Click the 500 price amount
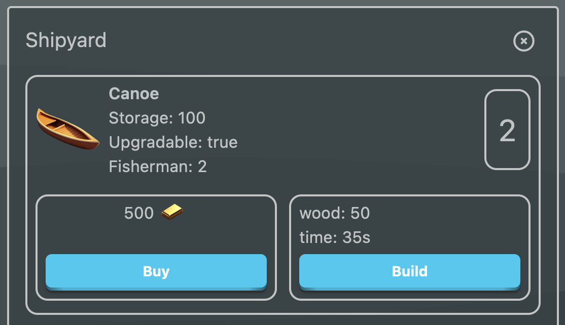Image resolution: width=565 pixels, height=325 pixels. click(139, 213)
